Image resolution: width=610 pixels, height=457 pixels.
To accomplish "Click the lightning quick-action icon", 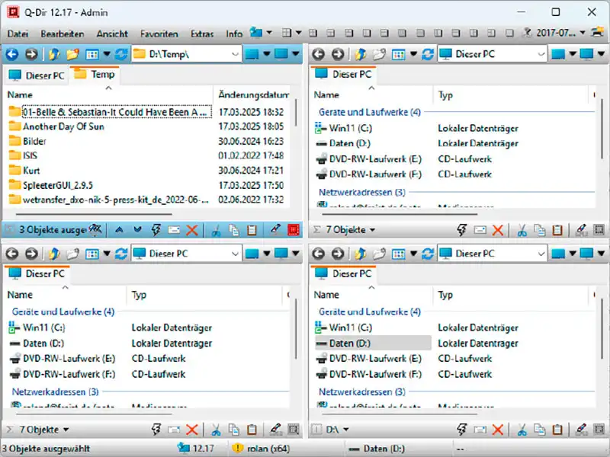I will pyautogui.click(x=156, y=229).
